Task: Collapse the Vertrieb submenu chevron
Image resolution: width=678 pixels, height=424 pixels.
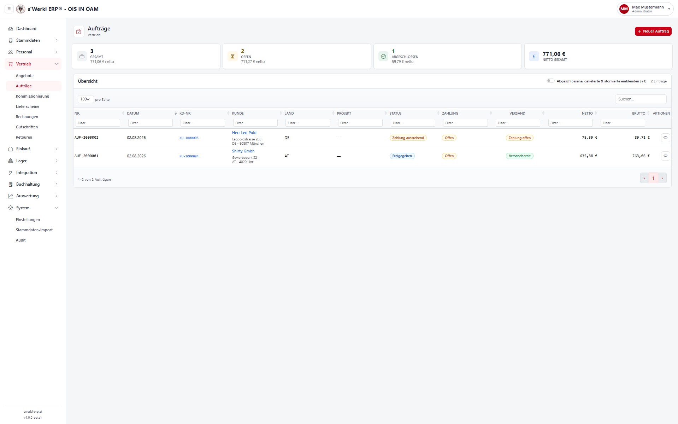Action: click(x=57, y=64)
